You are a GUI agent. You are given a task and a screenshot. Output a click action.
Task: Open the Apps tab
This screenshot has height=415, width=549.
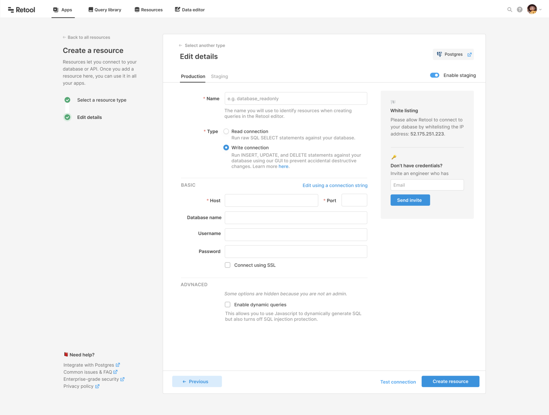click(x=63, y=10)
